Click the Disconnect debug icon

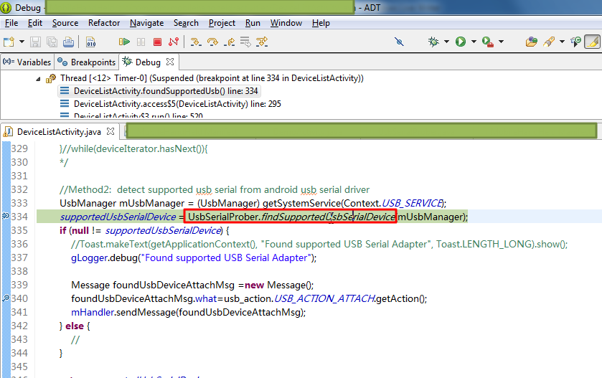pos(174,42)
